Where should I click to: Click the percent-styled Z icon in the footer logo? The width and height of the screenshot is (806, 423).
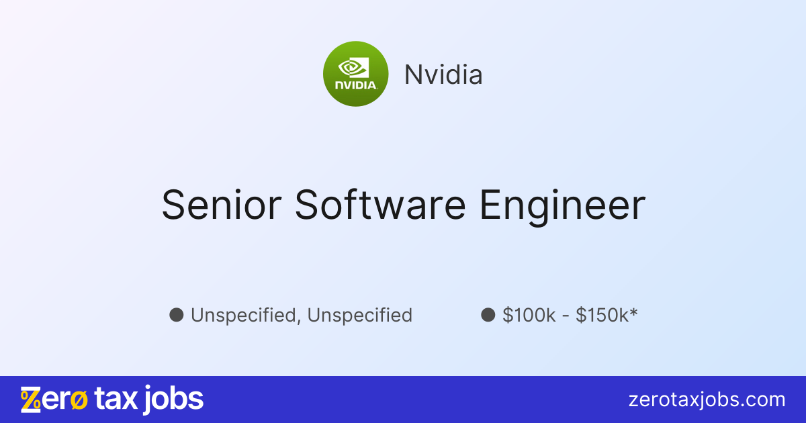(x=31, y=399)
